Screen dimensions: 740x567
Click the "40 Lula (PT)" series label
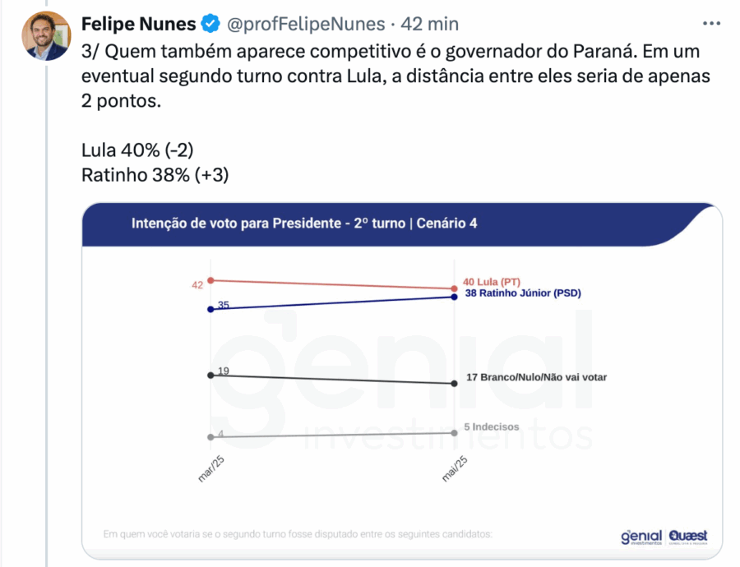click(493, 282)
